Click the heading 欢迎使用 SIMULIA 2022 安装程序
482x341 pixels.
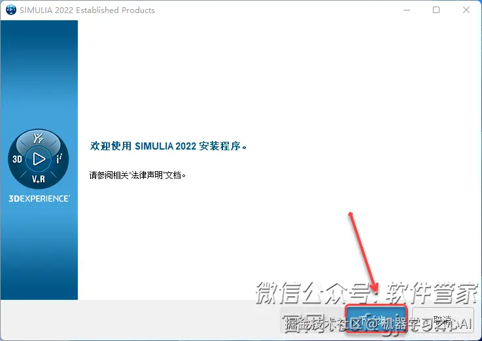coord(168,146)
